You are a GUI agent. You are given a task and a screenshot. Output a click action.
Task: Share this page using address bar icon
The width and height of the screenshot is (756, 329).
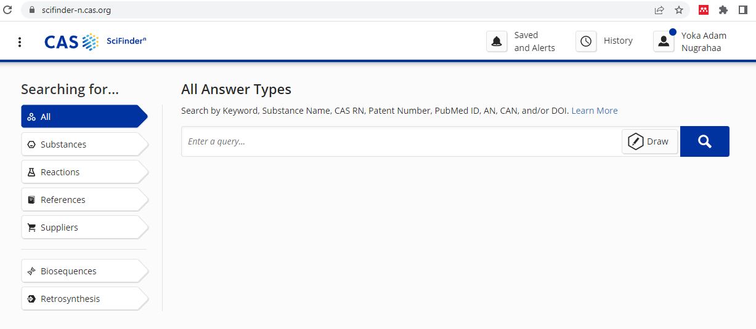pyautogui.click(x=659, y=10)
